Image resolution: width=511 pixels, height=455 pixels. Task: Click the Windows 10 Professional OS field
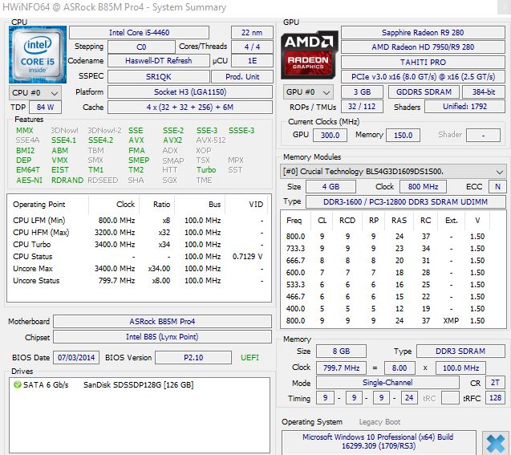[379, 441]
